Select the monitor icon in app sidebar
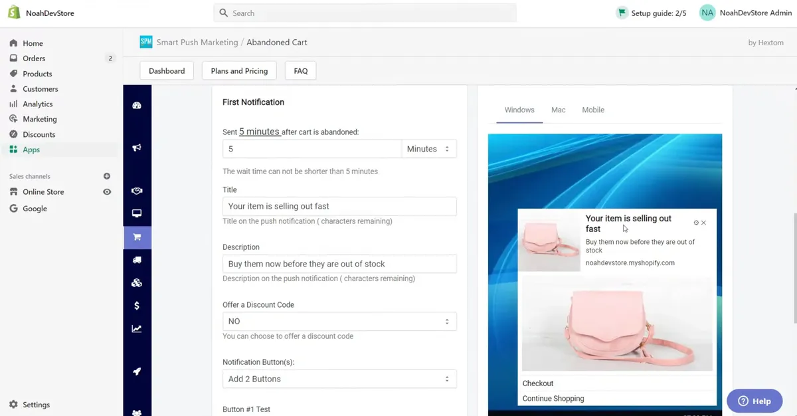This screenshot has width=797, height=416. [x=137, y=214]
